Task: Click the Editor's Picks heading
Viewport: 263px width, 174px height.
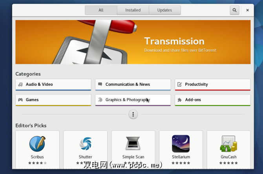Action: coord(31,126)
